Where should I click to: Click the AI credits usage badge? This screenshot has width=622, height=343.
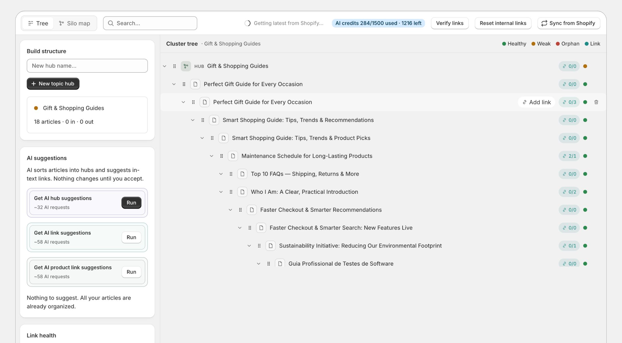coord(378,23)
